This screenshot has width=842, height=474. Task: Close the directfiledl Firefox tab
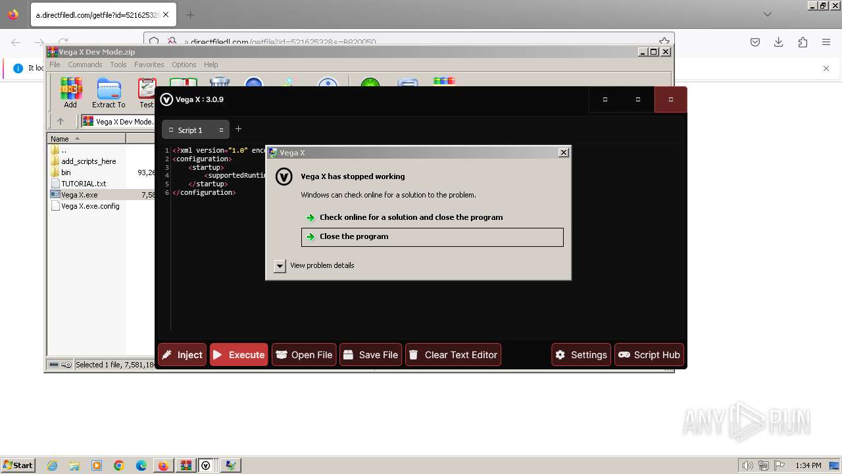(x=166, y=14)
